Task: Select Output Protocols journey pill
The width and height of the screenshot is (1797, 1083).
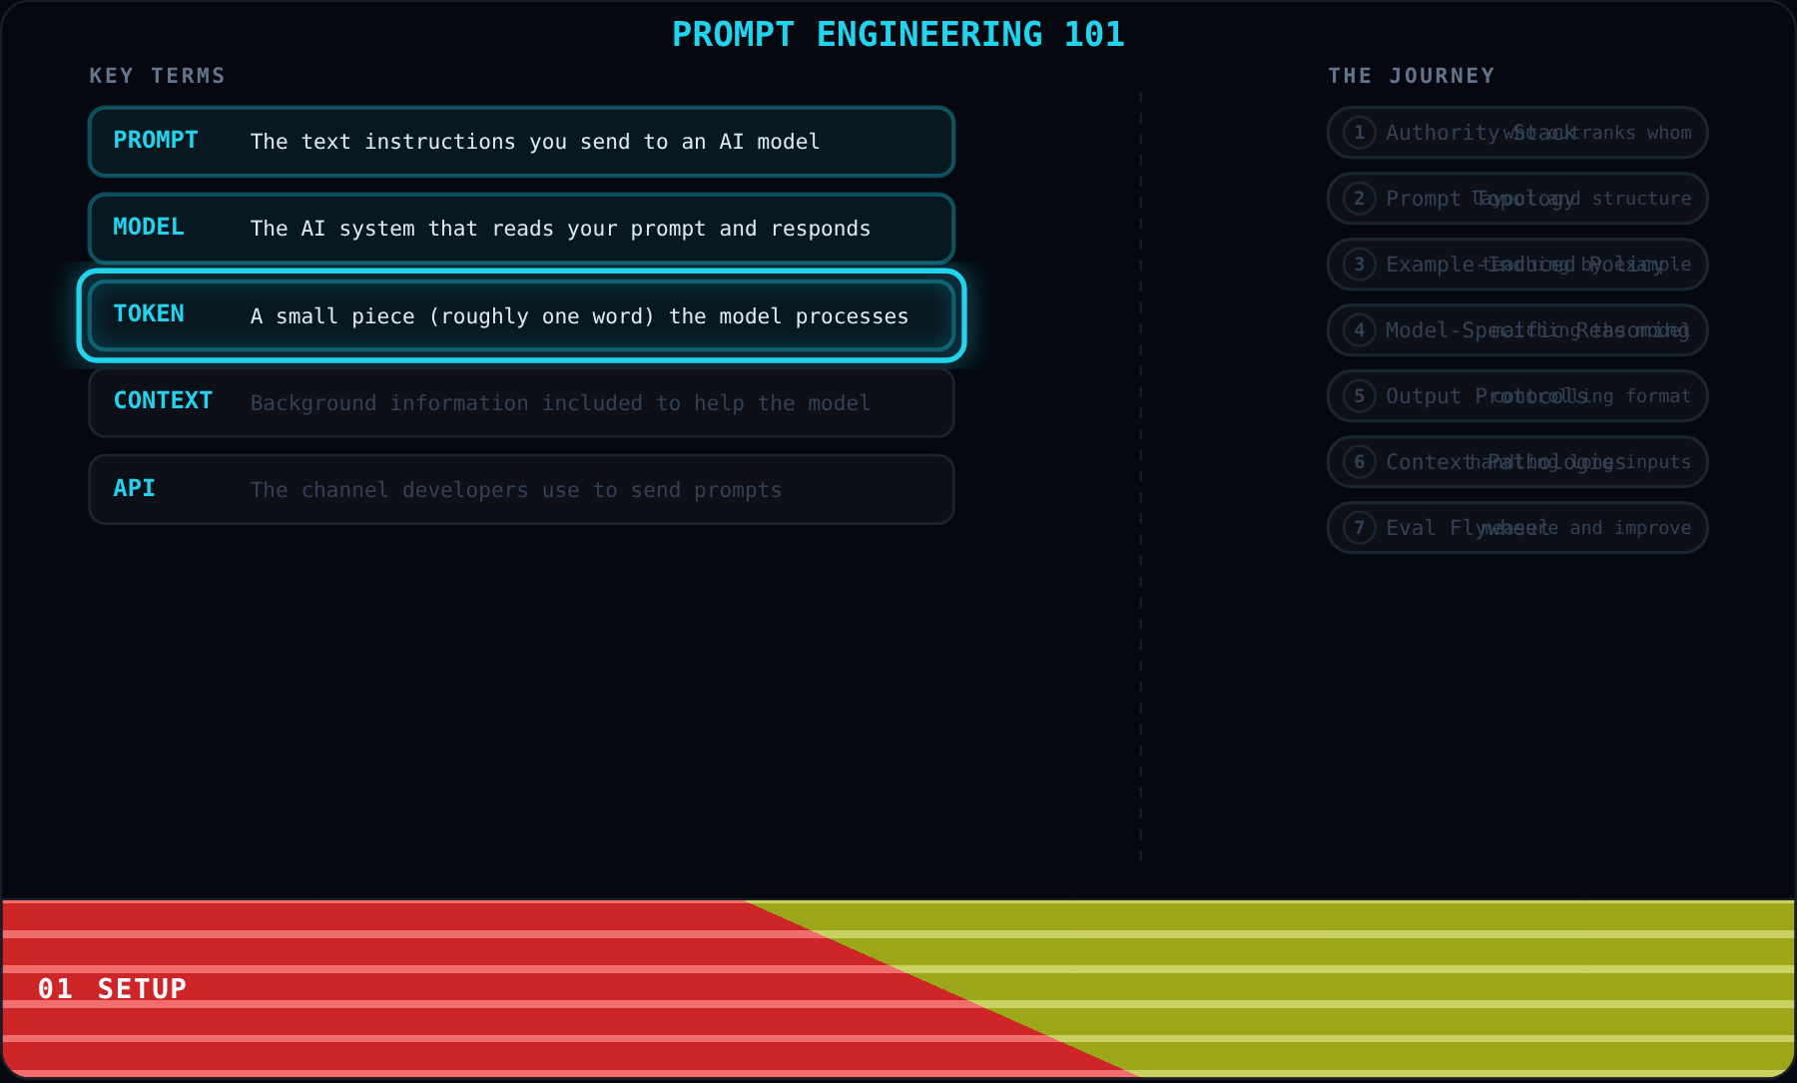Action: click(1517, 396)
